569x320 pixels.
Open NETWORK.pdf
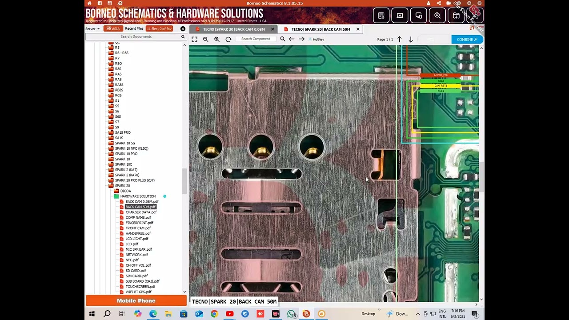[x=136, y=255]
